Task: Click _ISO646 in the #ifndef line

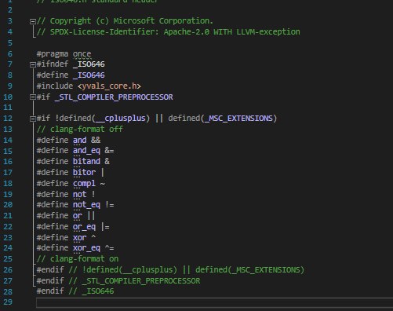Action: pos(89,64)
